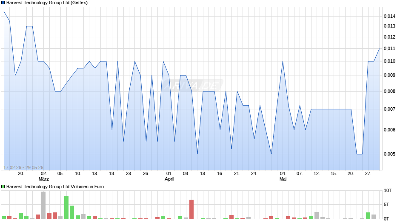The image size is (400, 223).
Task: Click the 'Mai' month label
Action: 283,179
